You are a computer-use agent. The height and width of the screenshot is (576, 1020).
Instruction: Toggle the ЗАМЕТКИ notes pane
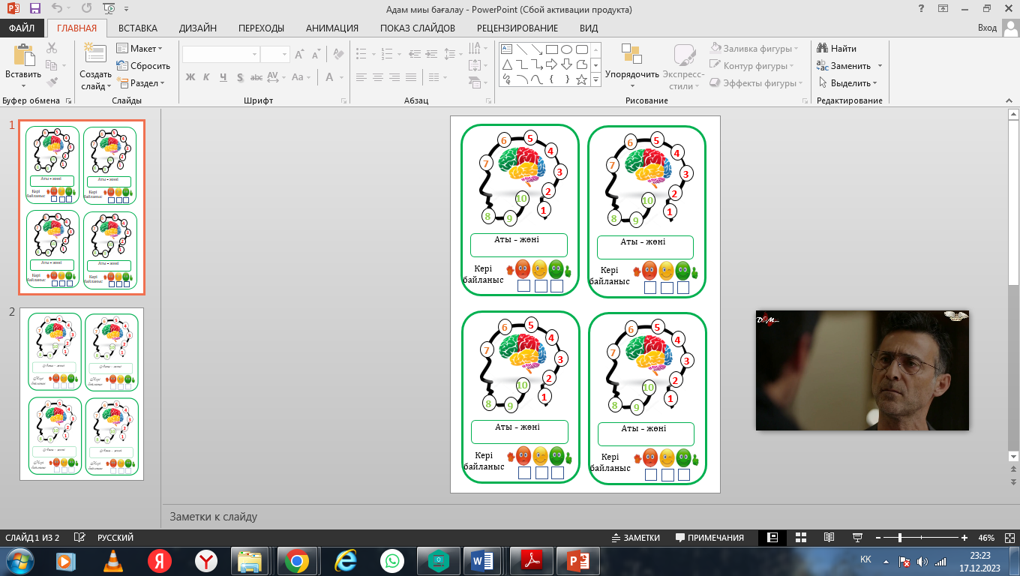click(635, 538)
